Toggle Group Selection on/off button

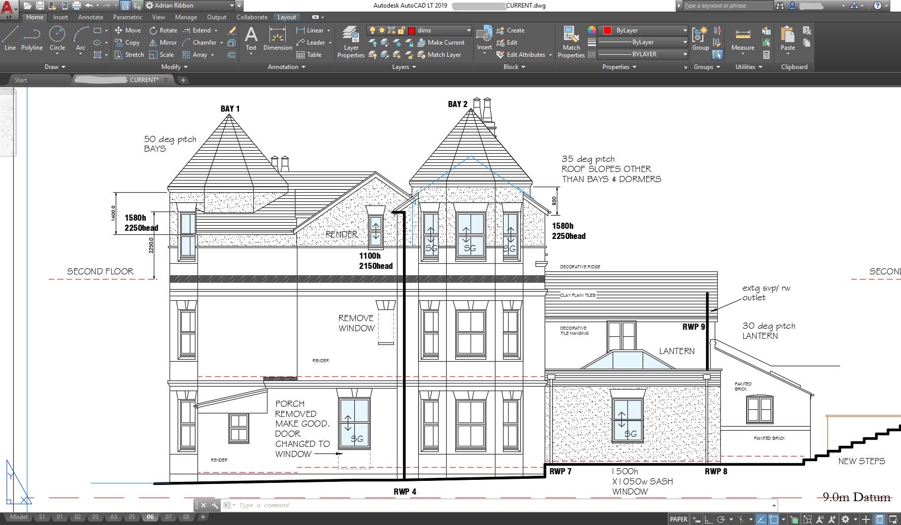[717, 55]
